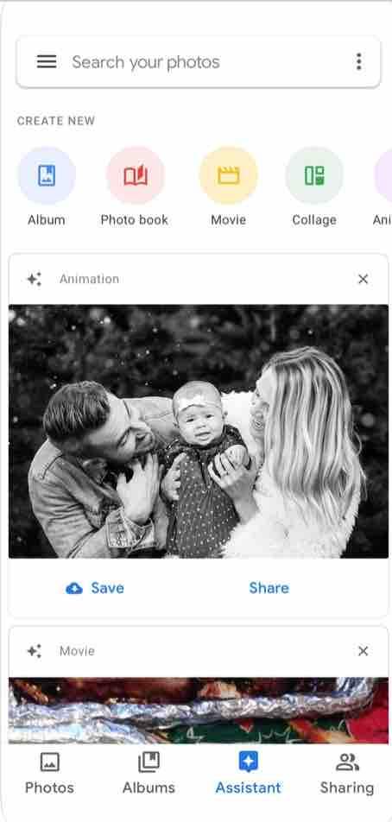Screen dimensions: 392x822
Task: Open the three-dot overflow menu
Action: pos(359,62)
